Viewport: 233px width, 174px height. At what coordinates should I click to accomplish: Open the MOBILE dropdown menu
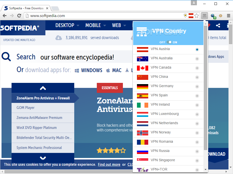(x=96, y=25)
